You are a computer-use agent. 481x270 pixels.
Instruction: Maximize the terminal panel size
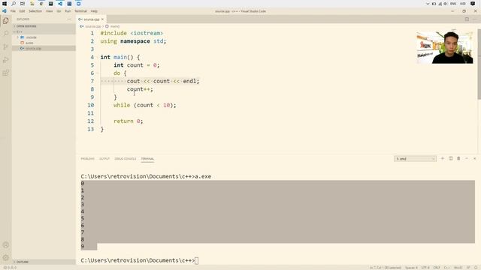pos(467,158)
